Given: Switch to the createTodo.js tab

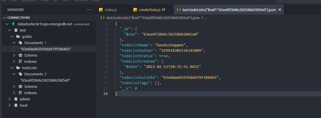Looking at the screenshot, I should pyautogui.click(x=149, y=10).
